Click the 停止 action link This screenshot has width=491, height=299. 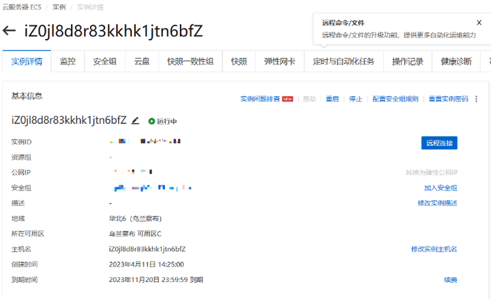coord(355,99)
